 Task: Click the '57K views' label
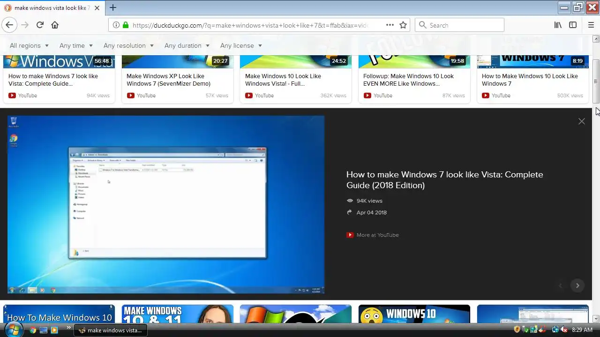[x=217, y=95]
